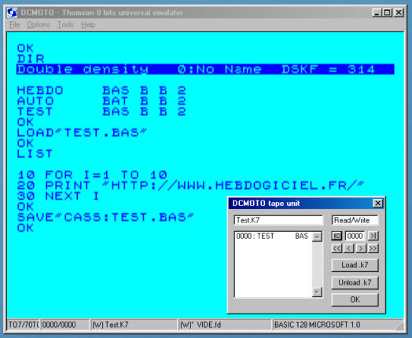This screenshot has height=338, width=412.
Task: Fast rewind tape with << button
Action: point(337,248)
